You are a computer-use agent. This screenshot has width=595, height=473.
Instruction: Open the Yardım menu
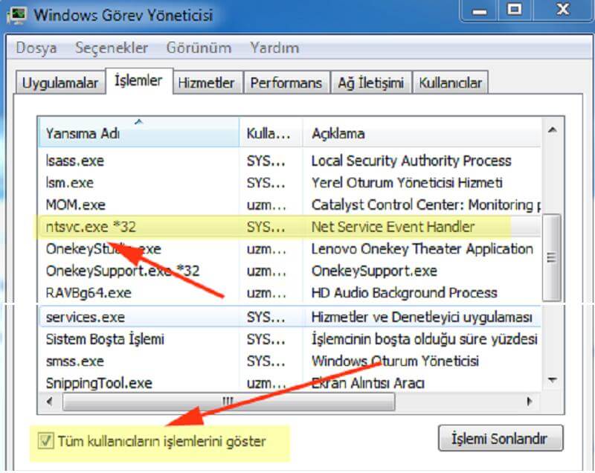pos(274,48)
